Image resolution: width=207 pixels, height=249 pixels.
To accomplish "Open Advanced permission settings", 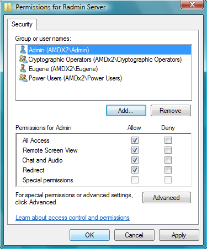I will [167, 198].
